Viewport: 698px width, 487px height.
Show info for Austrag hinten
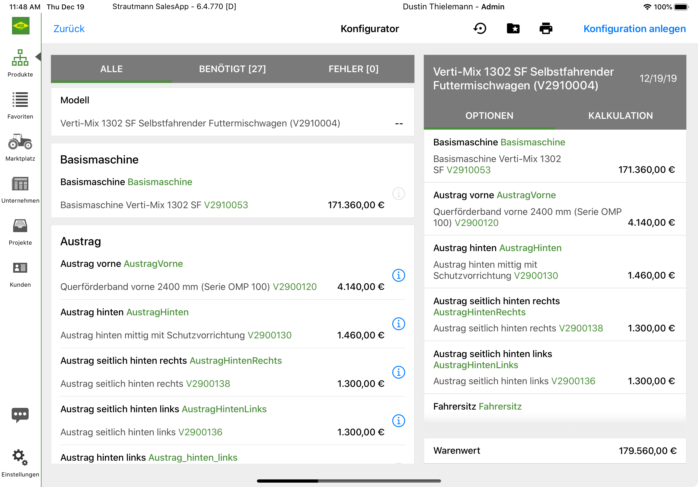point(399,324)
